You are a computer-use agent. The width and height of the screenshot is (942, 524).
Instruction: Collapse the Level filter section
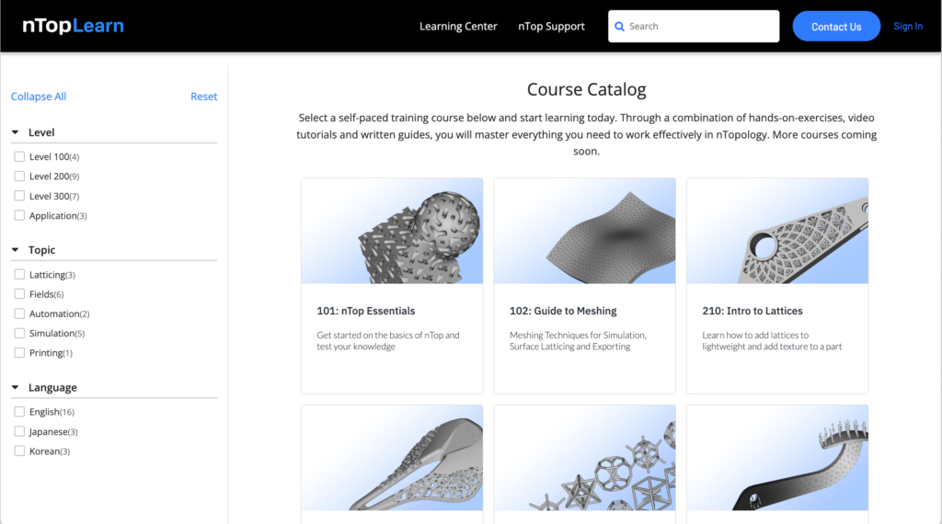click(16, 132)
